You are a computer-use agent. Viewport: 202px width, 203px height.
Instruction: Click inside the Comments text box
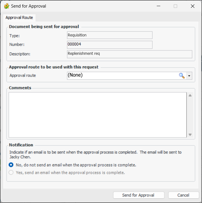point(97,114)
